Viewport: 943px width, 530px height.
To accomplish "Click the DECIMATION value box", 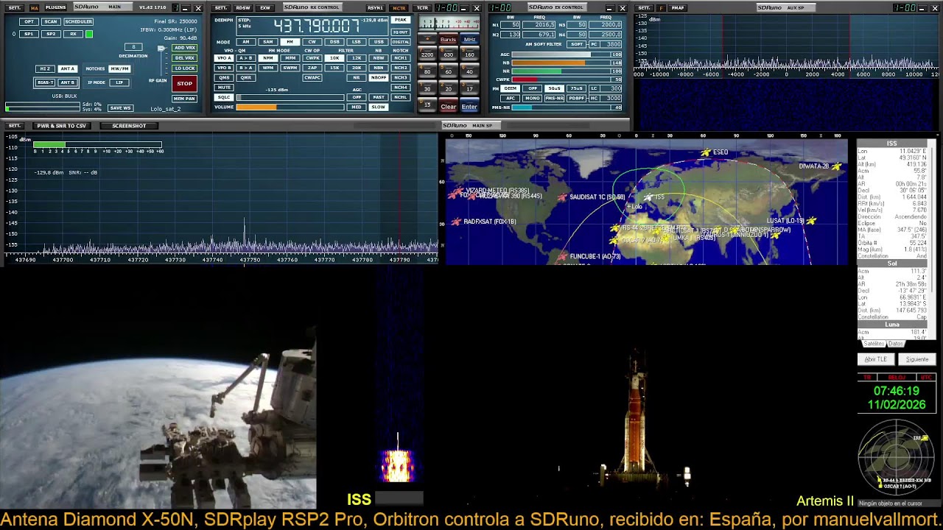I will 133,46.
